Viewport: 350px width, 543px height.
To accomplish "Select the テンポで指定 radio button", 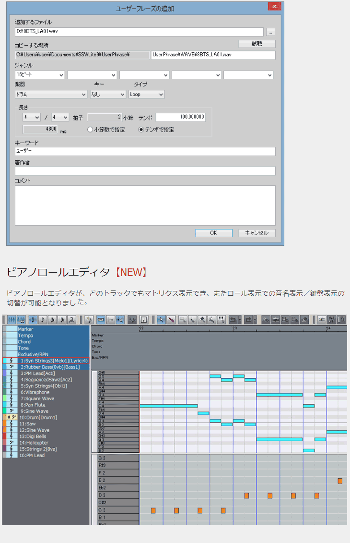I will tap(141, 130).
